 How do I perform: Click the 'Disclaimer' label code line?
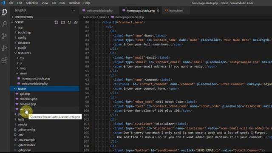pos(150,124)
